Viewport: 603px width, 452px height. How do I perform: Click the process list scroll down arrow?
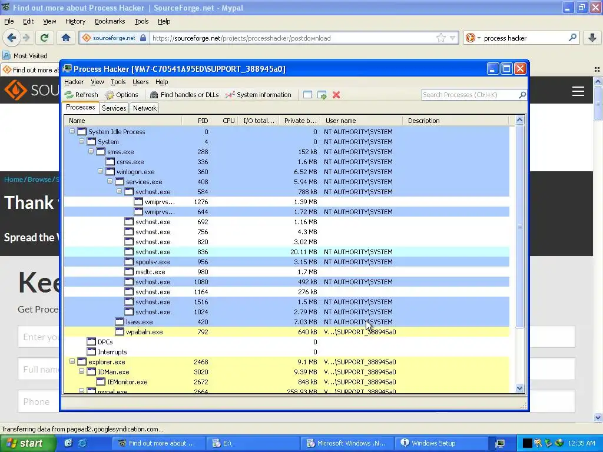(519, 388)
